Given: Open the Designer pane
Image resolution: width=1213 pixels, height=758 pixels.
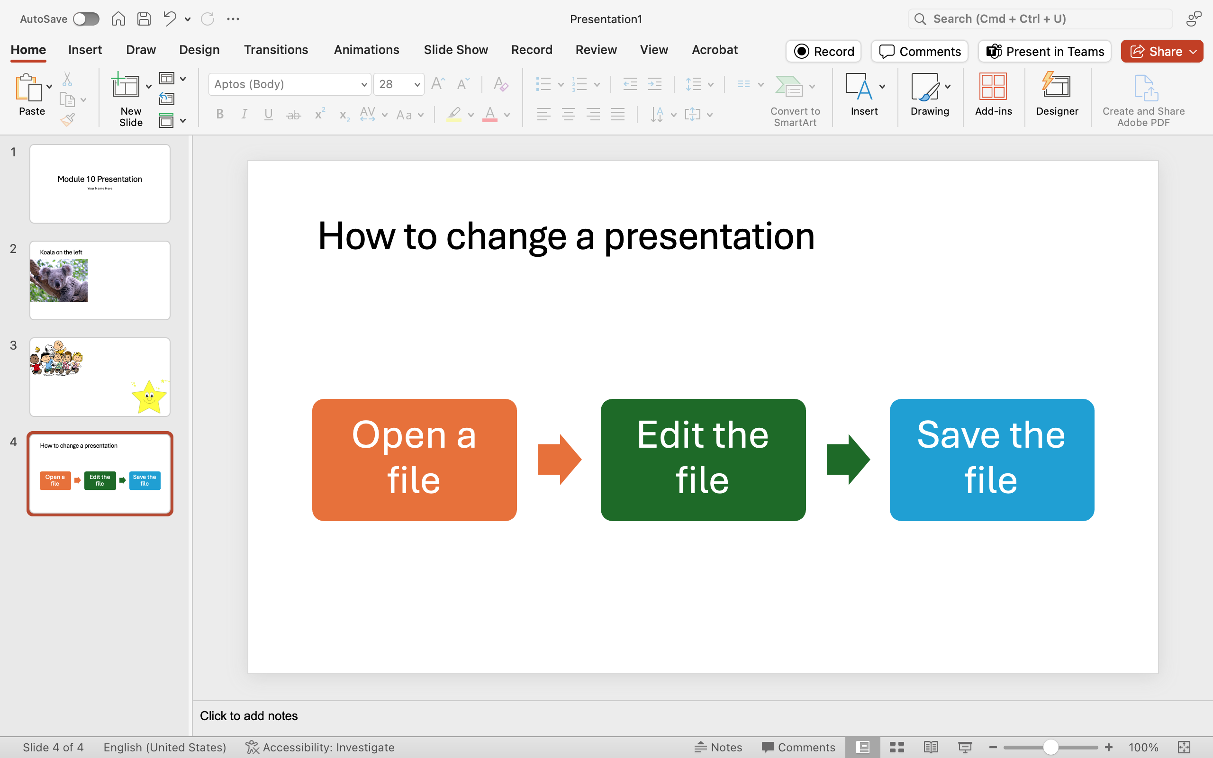Looking at the screenshot, I should point(1057,94).
